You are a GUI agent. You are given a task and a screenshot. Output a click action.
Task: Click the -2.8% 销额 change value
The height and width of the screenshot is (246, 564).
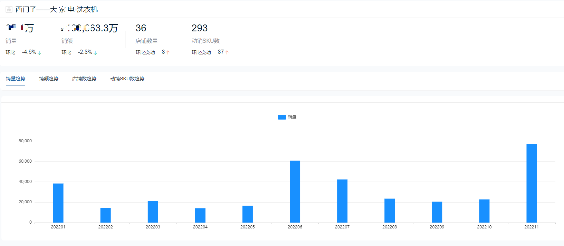pos(85,52)
